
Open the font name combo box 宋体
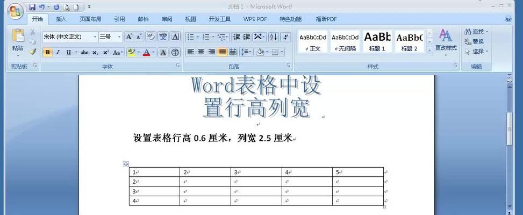pyautogui.click(x=70, y=37)
